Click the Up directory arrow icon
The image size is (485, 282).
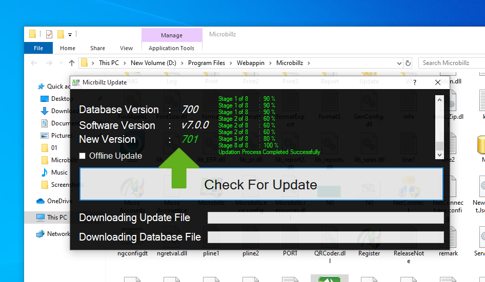pos(71,63)
